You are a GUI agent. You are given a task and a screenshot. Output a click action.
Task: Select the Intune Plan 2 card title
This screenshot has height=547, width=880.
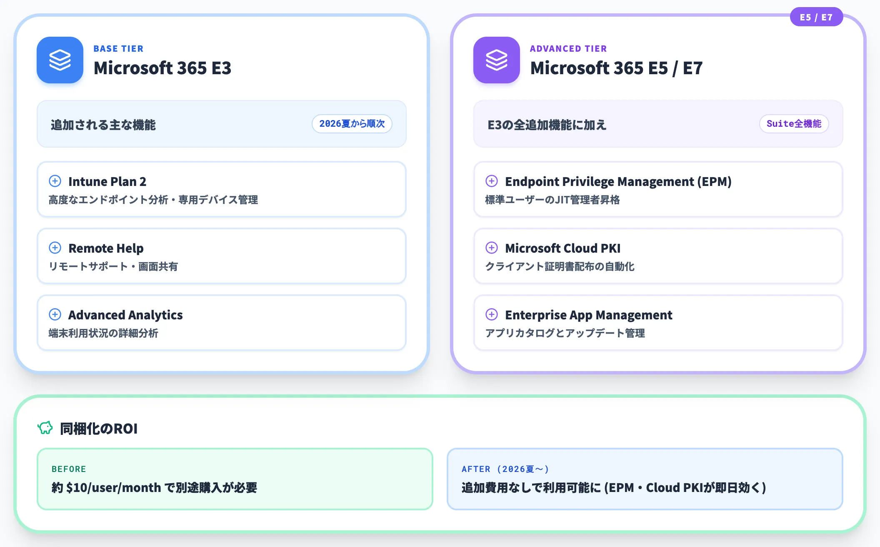click(x=107, y=182)
